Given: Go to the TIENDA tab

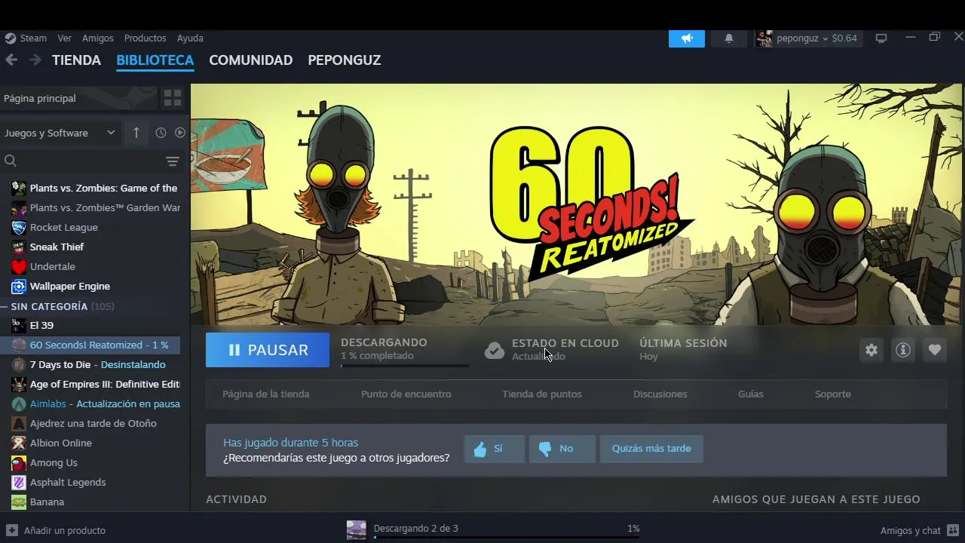Looking at the screenshot, I should click(76, 60).
